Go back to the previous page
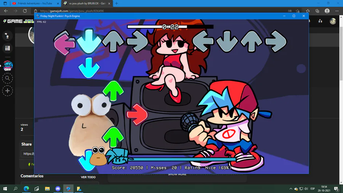Image resolution: width=343 pixels, height=193 pixels. click(6, 11)
